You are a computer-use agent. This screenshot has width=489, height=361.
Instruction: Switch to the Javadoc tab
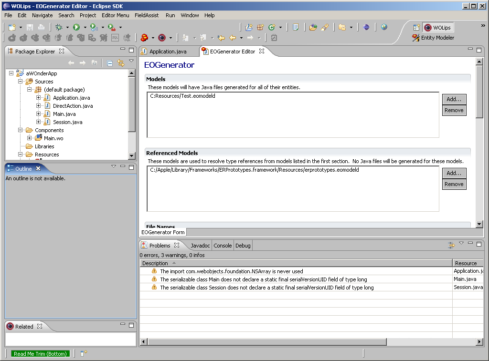point(200,246)
